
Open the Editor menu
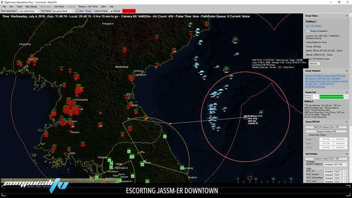103,7
